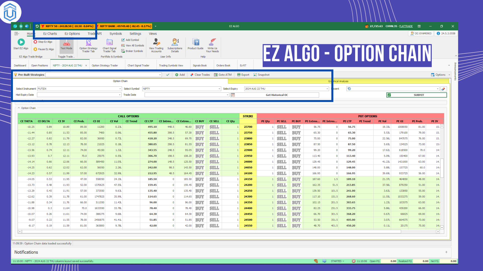Click the refresh icon beside NIFTY 50 ticker
The width and height of the screenshot is (483, 271).
pos(37,26)
